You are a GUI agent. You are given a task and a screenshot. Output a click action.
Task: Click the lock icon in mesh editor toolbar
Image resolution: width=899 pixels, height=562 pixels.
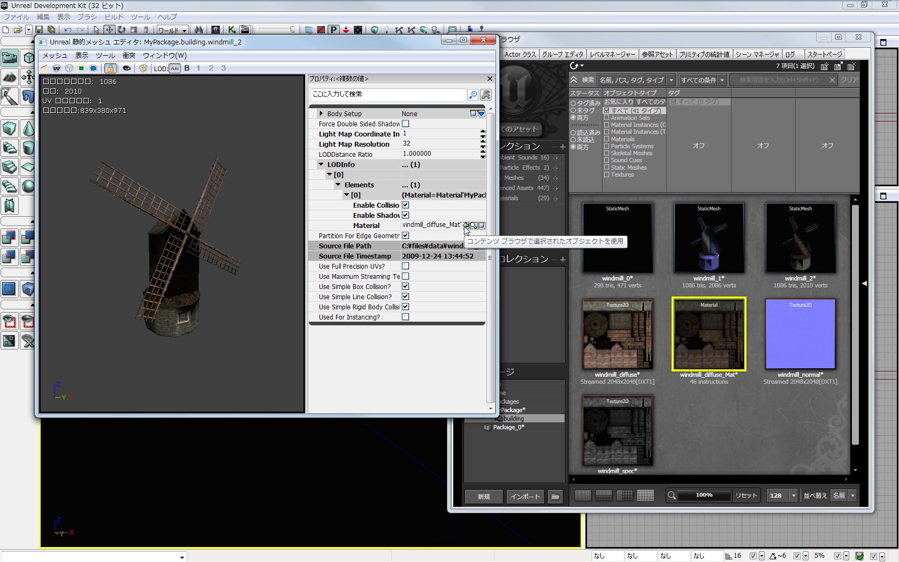point(110,69)
